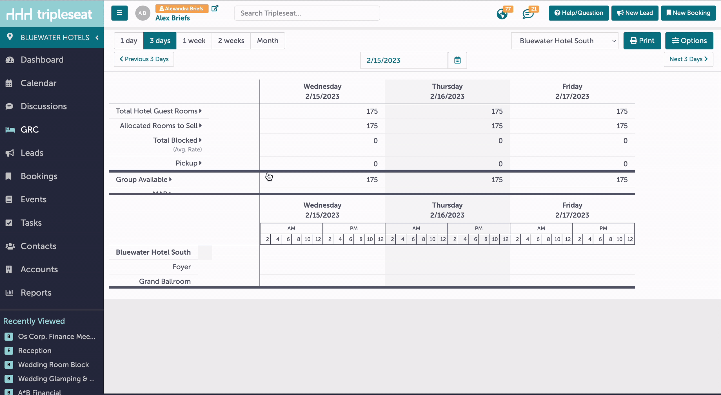Open the Reports section

(36, 293)
